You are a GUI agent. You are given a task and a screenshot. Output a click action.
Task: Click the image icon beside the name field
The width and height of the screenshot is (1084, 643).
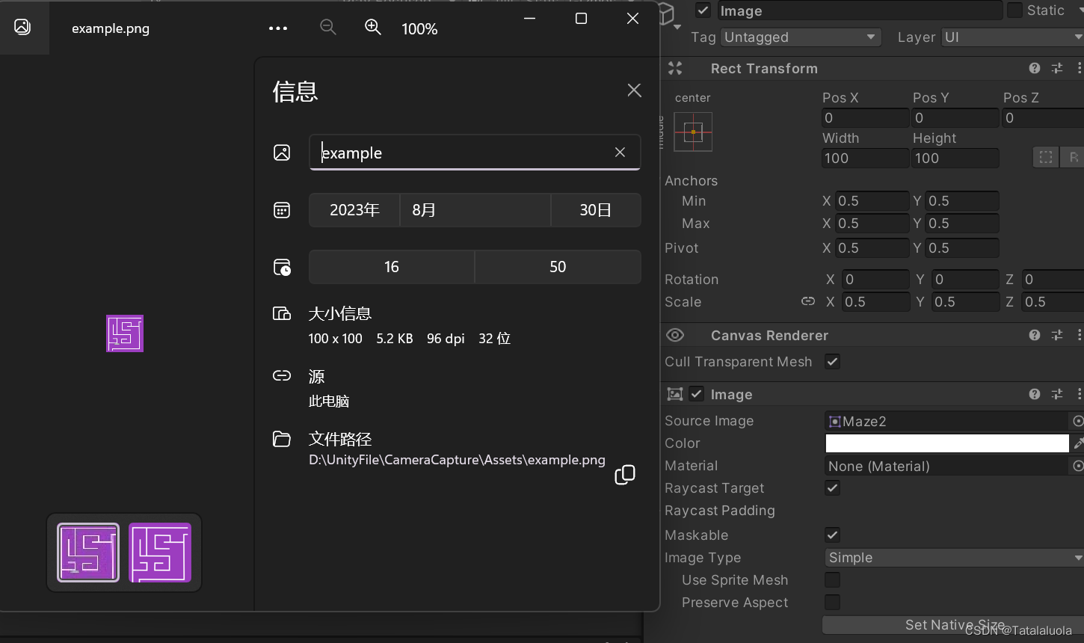pyautogui.click(x=282, y=153)
